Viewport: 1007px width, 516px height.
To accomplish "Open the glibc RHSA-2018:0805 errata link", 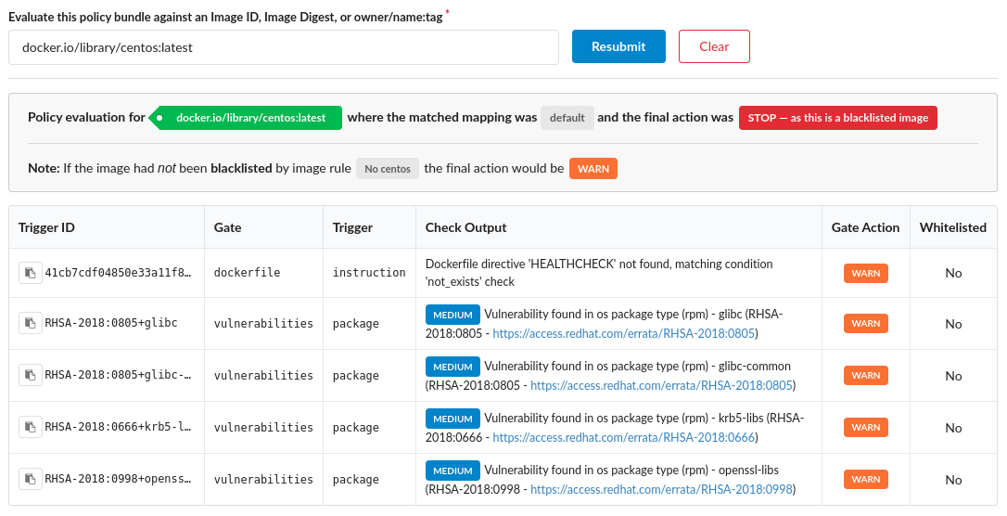I will (x=624, y=333).
